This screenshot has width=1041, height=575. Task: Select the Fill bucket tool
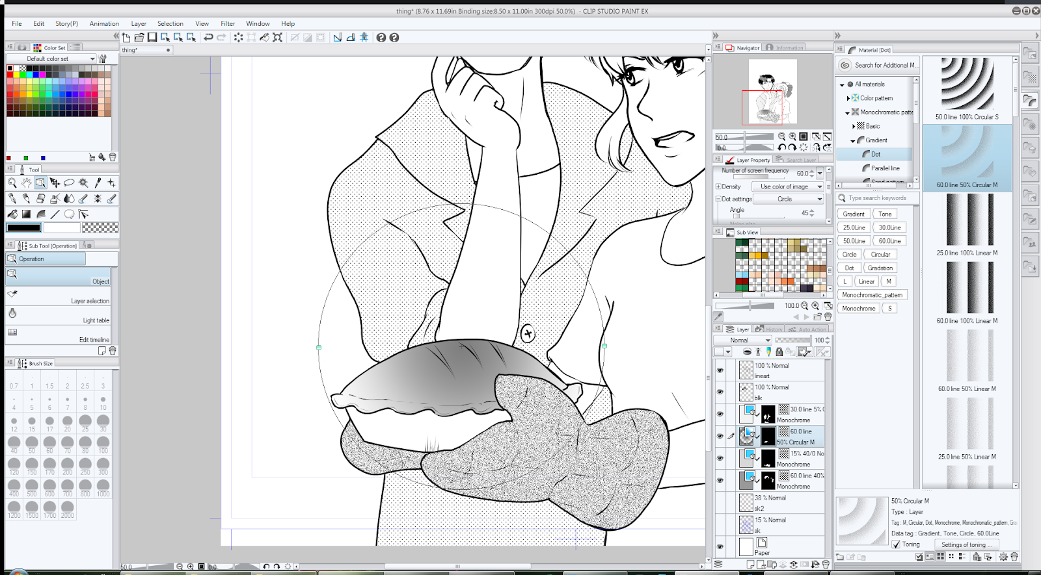pyautogui.click(x=12, y=214)
